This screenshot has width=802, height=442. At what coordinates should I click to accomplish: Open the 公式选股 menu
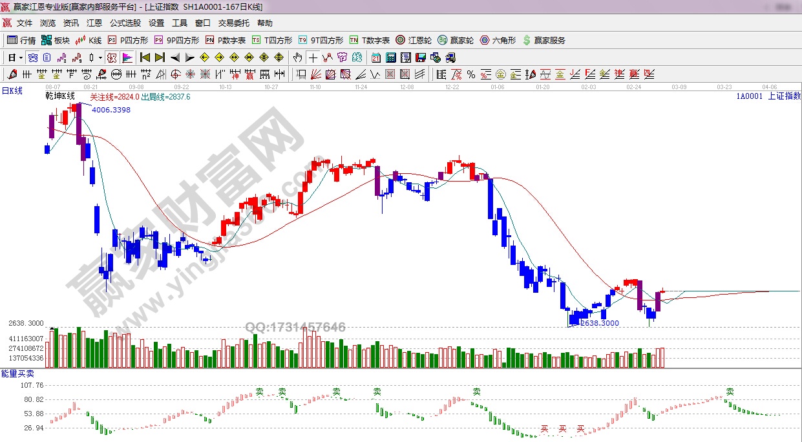coord(125,23)
